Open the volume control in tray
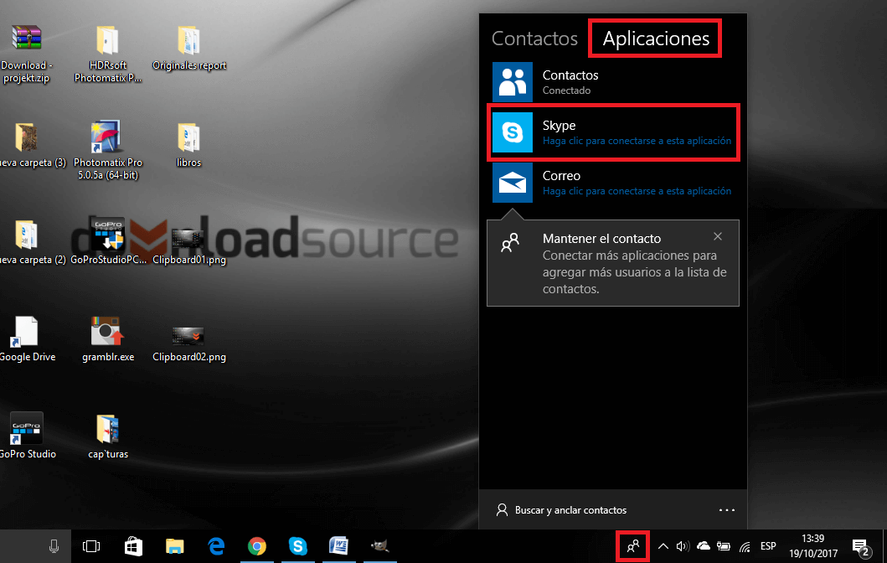This screenshot has width=887, height=563. (x=683, y=546)
